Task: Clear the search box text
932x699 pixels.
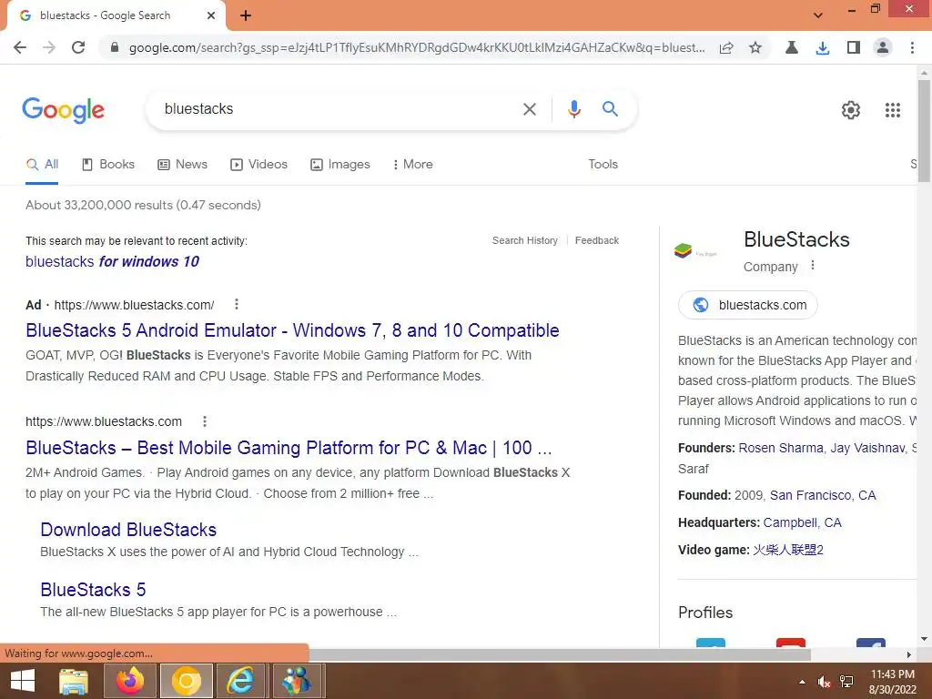Action: click(x=530, y=109)
